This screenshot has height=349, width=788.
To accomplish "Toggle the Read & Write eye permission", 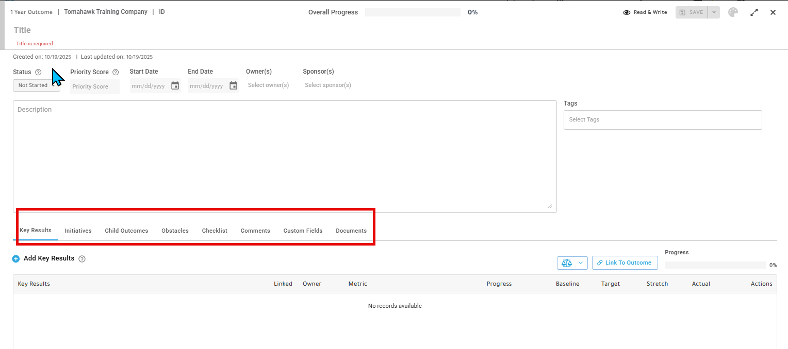I will coord(627,12).
